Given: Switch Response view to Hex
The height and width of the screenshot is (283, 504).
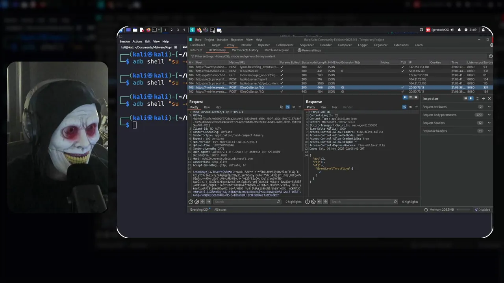Looking at the screenshot, I should pos(335,107).
